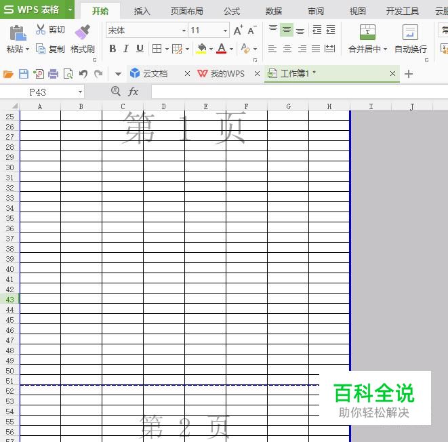Center text horizontally
Image resolution: width=448 pixels, height=442 pixels.
click(287, 49)
